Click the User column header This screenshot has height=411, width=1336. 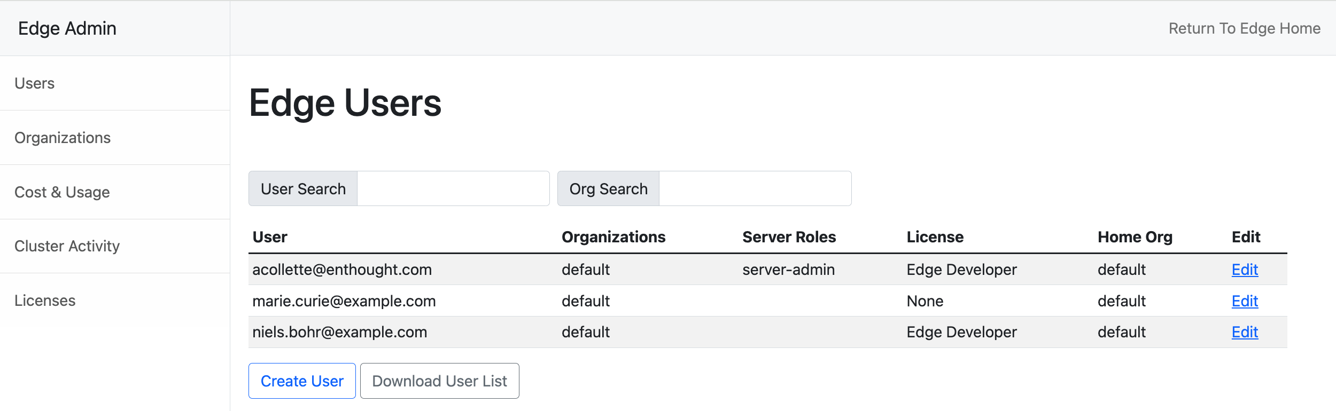point(270,237)
